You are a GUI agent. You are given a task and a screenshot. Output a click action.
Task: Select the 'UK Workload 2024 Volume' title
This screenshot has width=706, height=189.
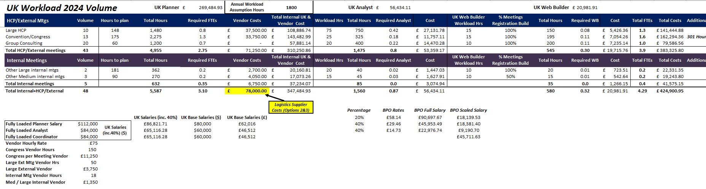(x=62, y=8)
